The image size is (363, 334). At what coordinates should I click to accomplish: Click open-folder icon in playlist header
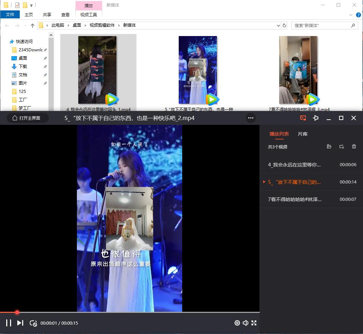329,147
